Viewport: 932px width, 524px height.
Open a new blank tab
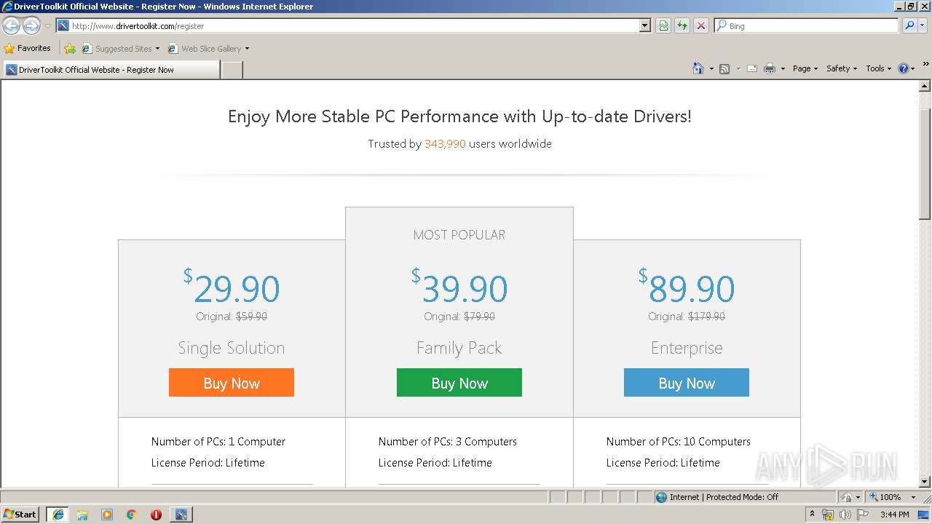click(x=232, y=70)
